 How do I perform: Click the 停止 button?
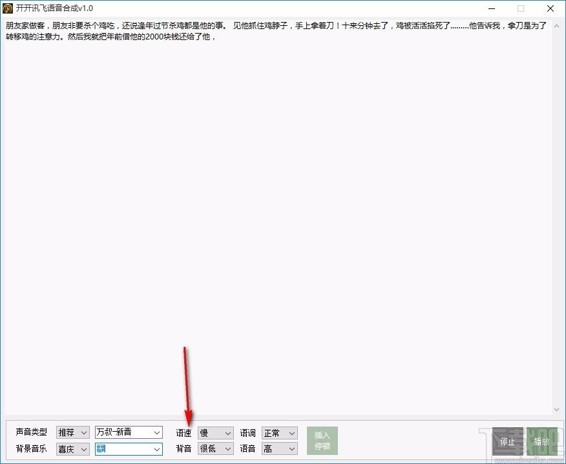pos(507,441)
